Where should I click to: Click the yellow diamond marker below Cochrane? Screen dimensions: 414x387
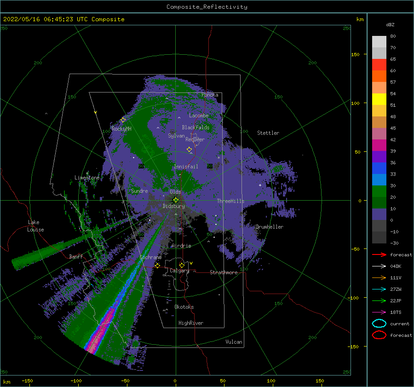[x=157, y=266]
